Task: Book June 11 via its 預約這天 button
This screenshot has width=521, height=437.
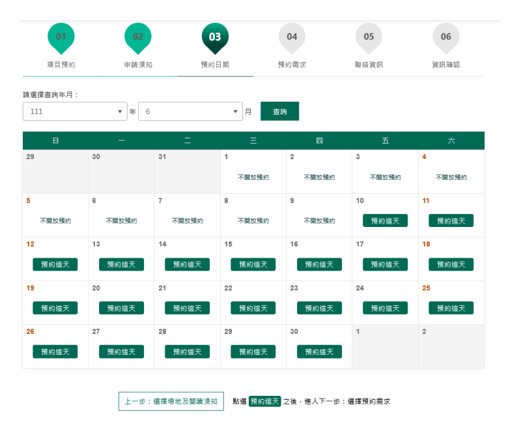Action: coord(451,220)
